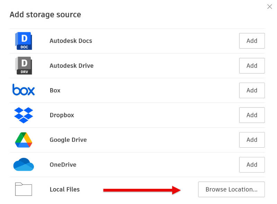Add Google Drive storage source
The image size is (277, 204).
[252, 140]
